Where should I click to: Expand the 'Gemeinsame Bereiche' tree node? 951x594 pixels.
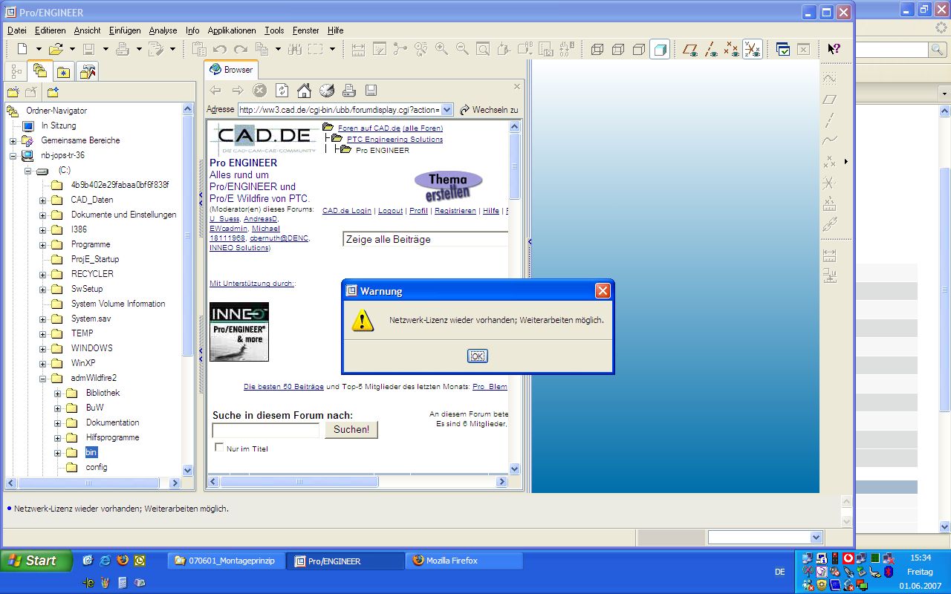point(13,140)
